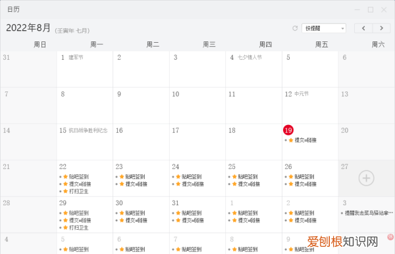Open the 提交 reminder text on September 1
The image size is (395, 254).
(249, 220)
